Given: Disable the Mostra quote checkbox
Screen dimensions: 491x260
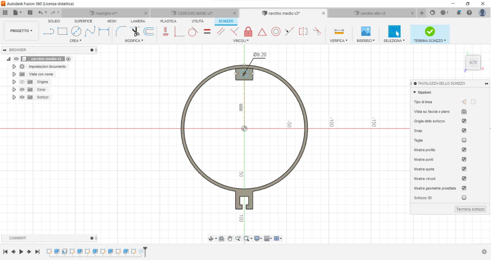Looking at the screenshot, I should click(464, 169).
